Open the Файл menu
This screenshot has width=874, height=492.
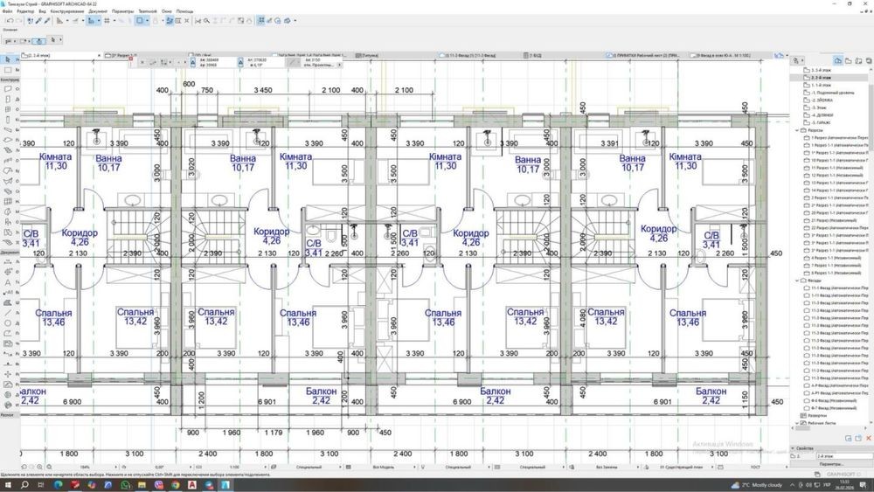8,11
